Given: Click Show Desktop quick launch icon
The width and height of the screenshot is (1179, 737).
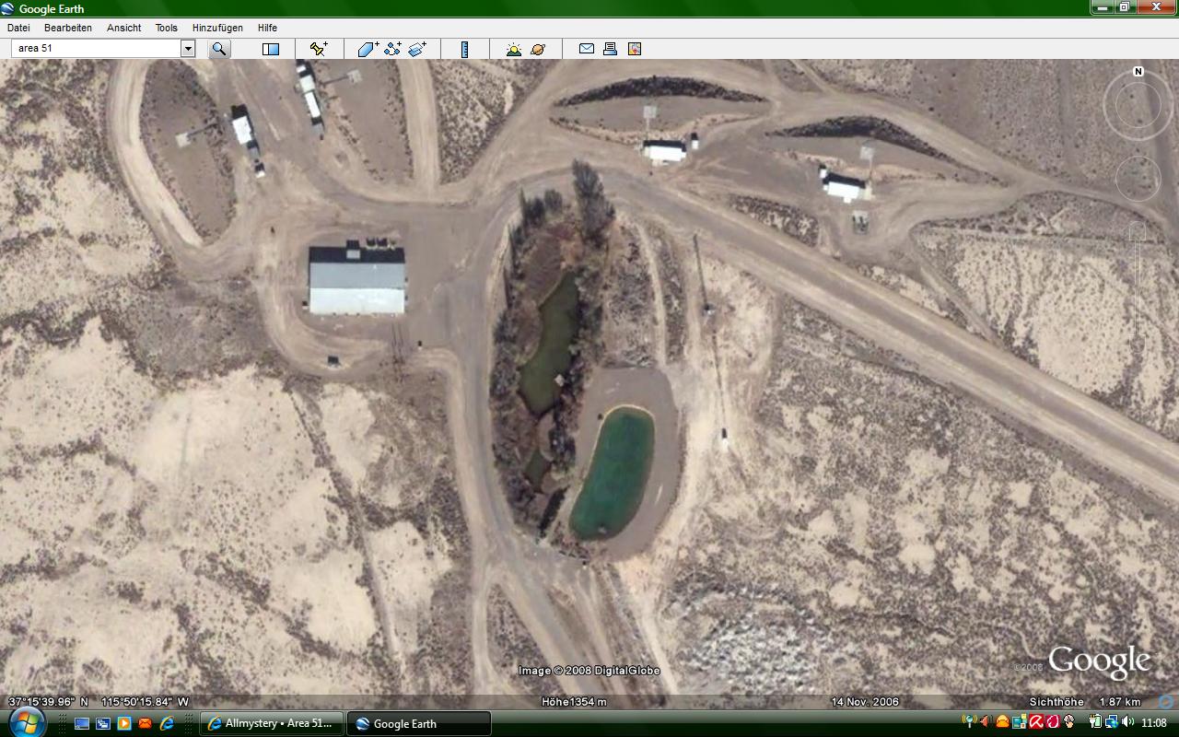Looking at the screenshot, I should click(x=82, y=723).
